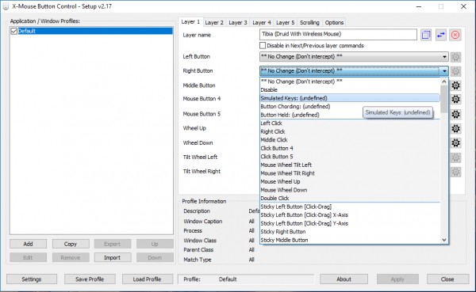Click the Copy profile button
The image size is (476, 292).
[71, 244]
